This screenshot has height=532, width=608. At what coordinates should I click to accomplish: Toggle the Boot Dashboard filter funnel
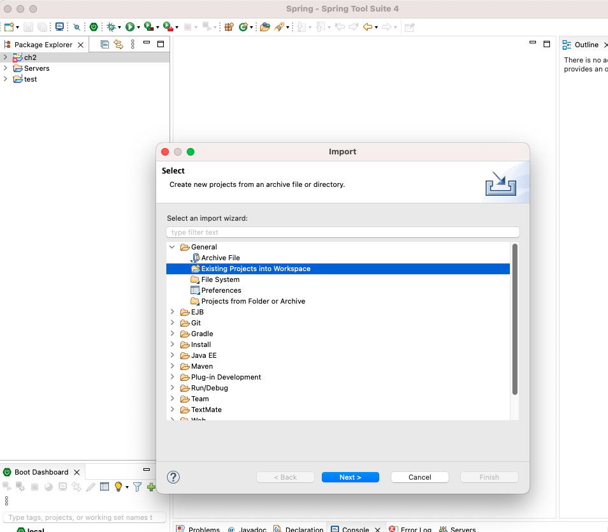coord(137,487)
